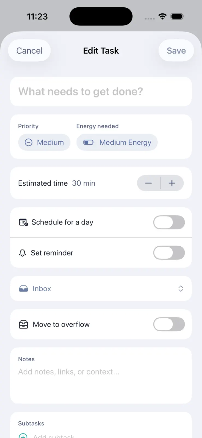Decrease estimated time with the minus button
The width and height of the screenshot is (202, 438).
(148, 183)
